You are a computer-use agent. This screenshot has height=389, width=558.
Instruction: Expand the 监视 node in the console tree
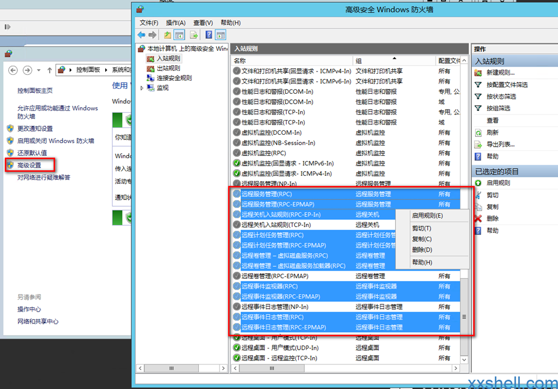coord(142,88)
